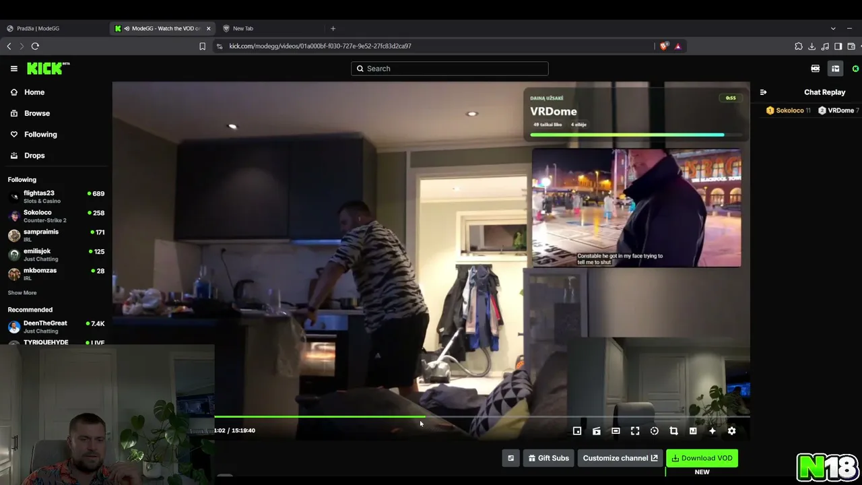The width and height of the screenshot is (862, 485).
Task: Go back in browser history
Action: pos(9,46)
